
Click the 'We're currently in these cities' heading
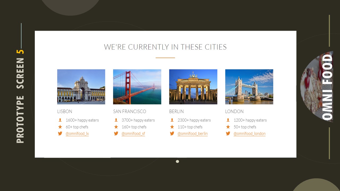pos(165,47)
